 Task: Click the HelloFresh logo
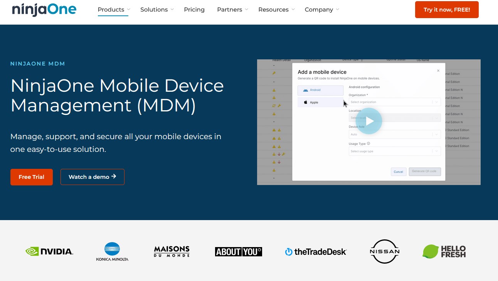pyautogui.click(x=444, y=251)
